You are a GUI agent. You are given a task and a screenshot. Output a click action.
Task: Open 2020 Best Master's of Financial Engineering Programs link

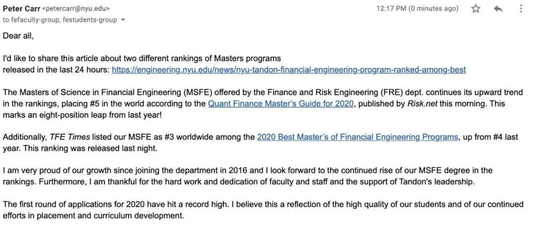click(x=357, y=137)
